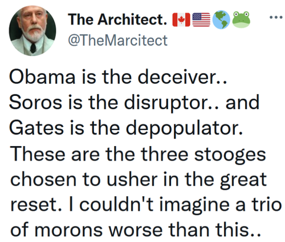Open the round profile avatar picture
This screenshot has width=285, height=242.
[x=32, y=31]
